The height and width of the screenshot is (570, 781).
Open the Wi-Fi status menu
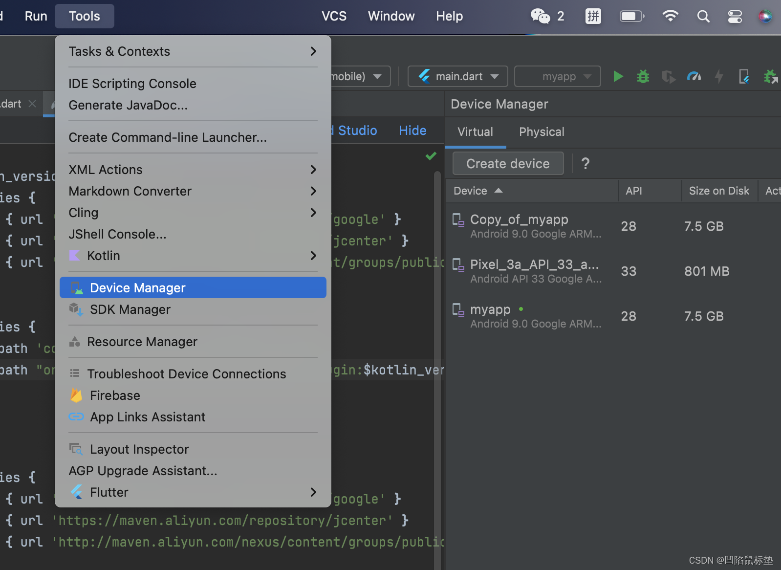(670, 16)
